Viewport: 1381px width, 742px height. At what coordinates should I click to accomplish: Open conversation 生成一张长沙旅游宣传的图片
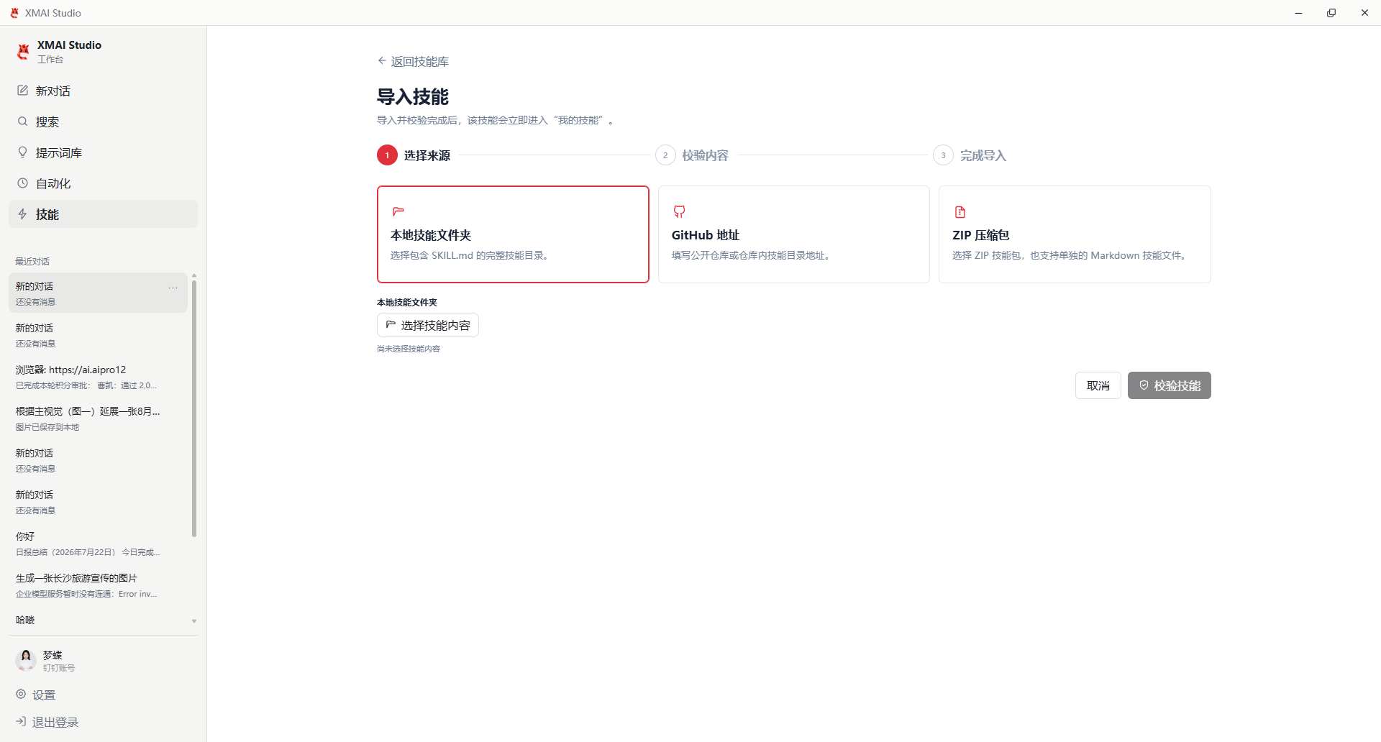pyautogui.click(x=98, y=585)
